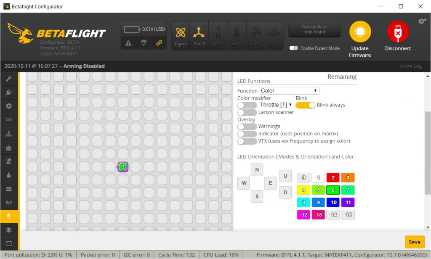
Task: Open the Receiver tab robot icon
Action: click(9, 148)
